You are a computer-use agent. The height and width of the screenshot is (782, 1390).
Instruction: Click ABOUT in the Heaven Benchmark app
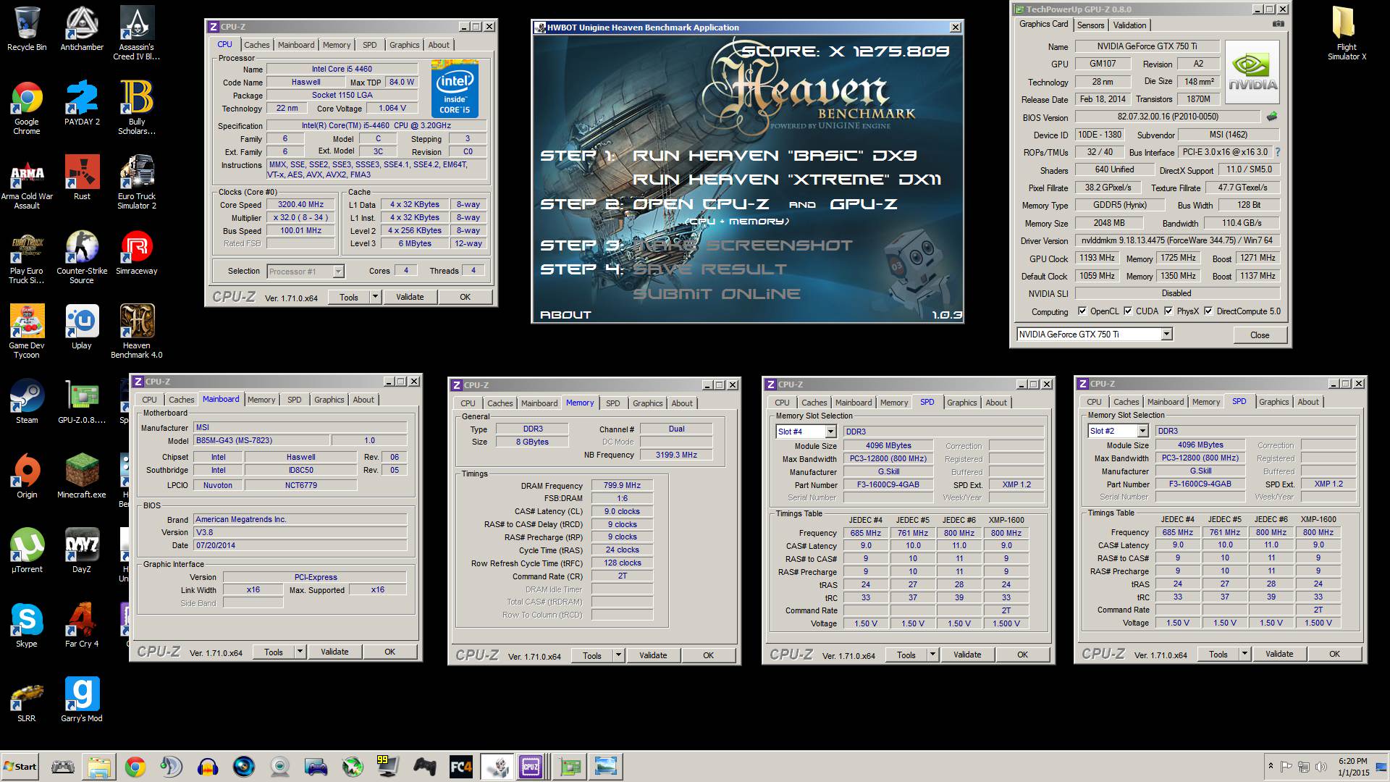[565, 315]
